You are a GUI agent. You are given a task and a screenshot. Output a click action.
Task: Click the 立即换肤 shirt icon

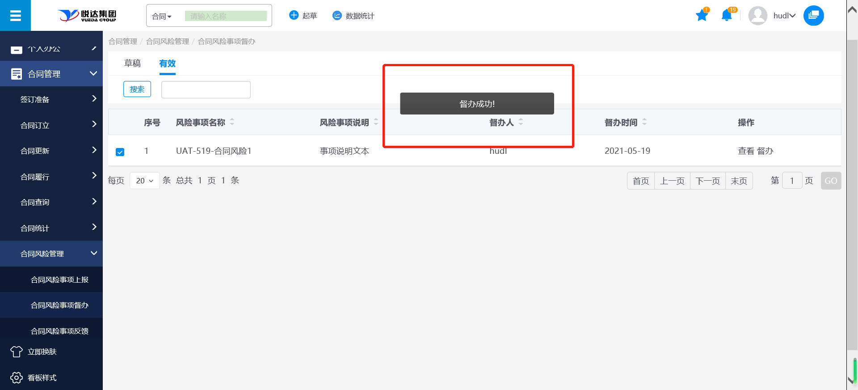point(17,352)
